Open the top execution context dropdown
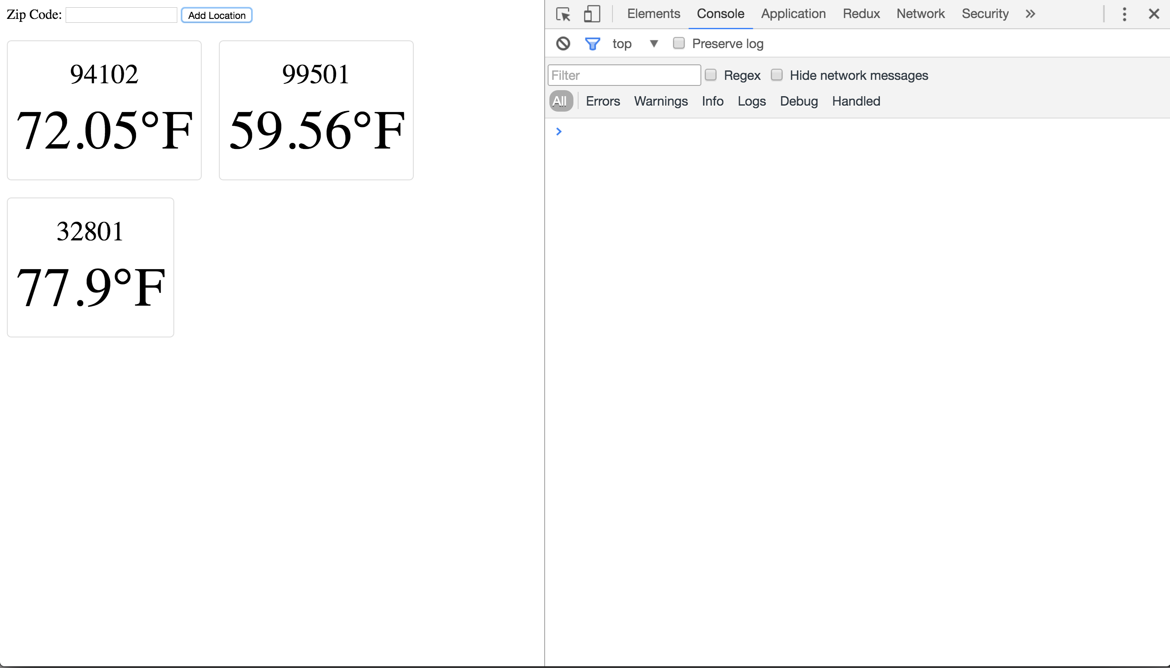Image resolution: width=1170 pixels, height=668 pixels. [635, 44]
